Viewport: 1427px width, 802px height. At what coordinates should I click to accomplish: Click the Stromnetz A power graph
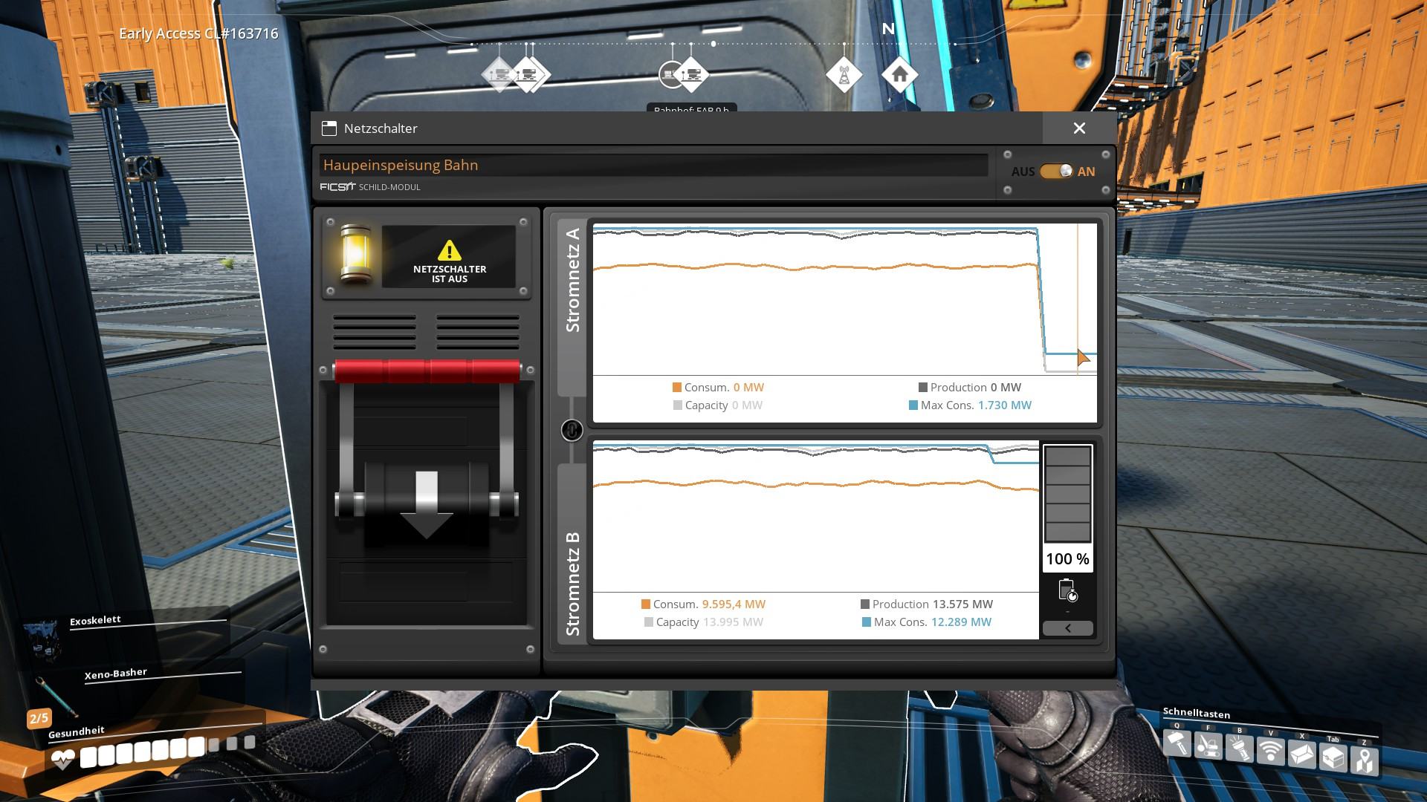[845, 299]
